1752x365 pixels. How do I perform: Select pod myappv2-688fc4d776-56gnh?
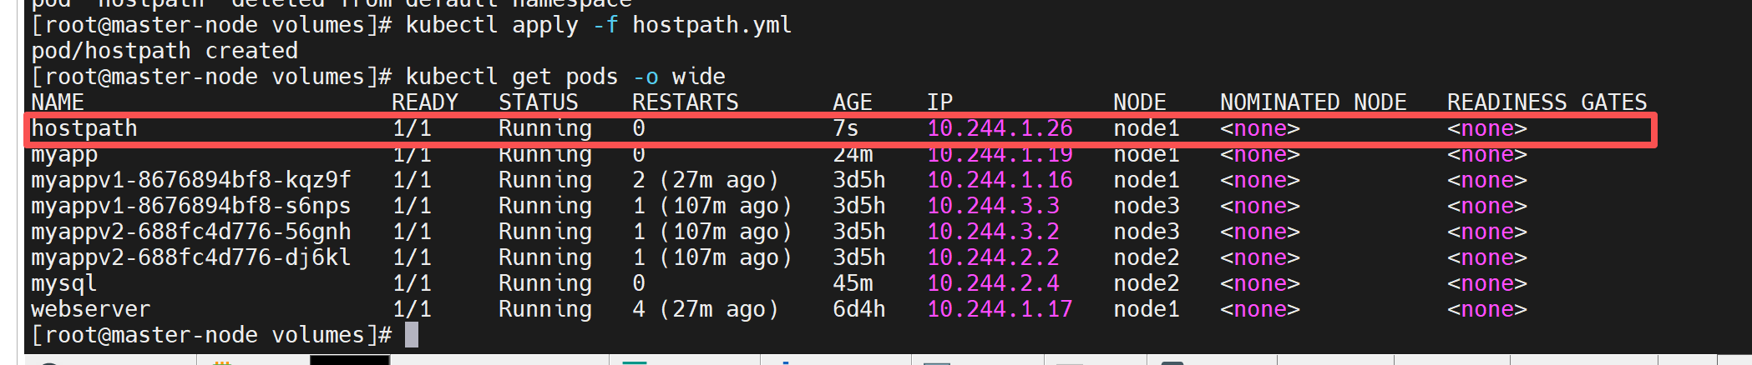coord(191,232)
